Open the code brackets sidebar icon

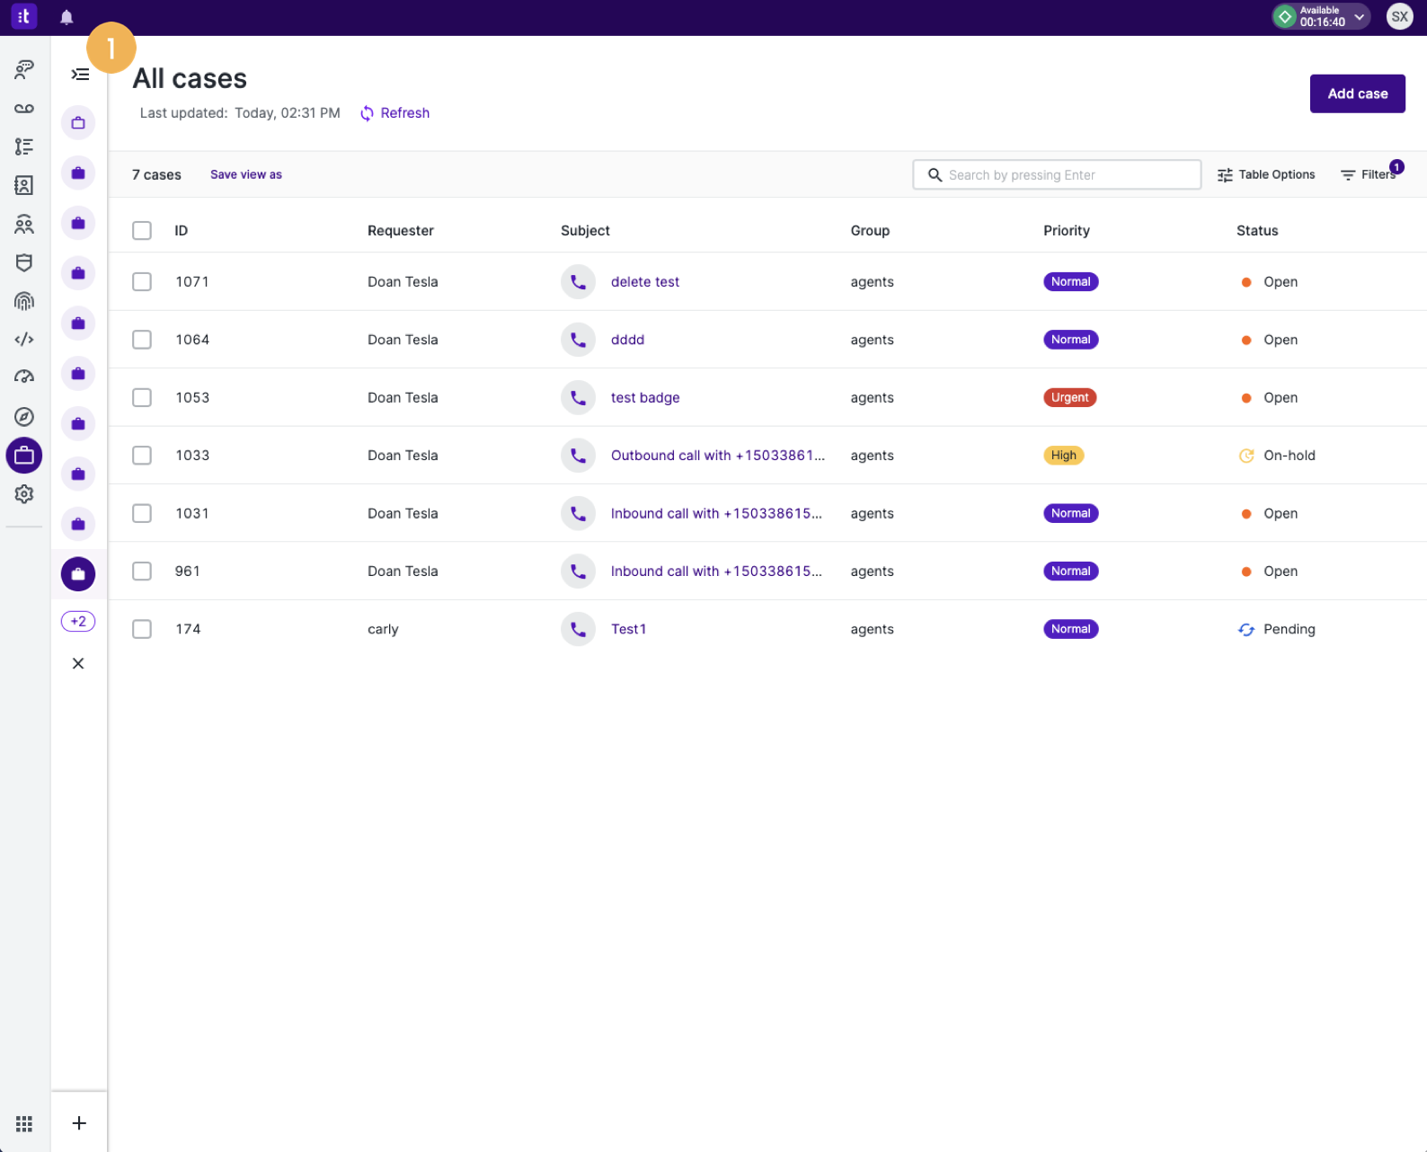24,340
